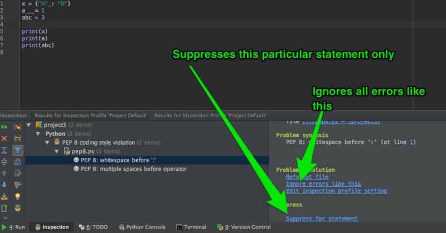
Task: Collapse PEP 8 coding style violation arrow
Action: (47, 142)
